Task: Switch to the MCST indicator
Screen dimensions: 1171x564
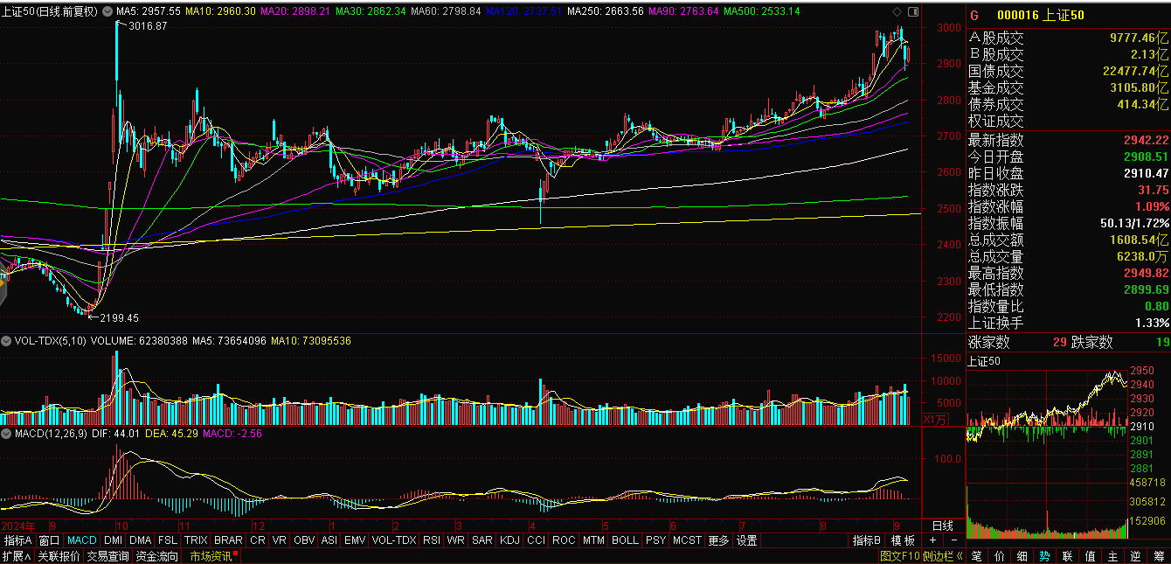Action: 687,540
